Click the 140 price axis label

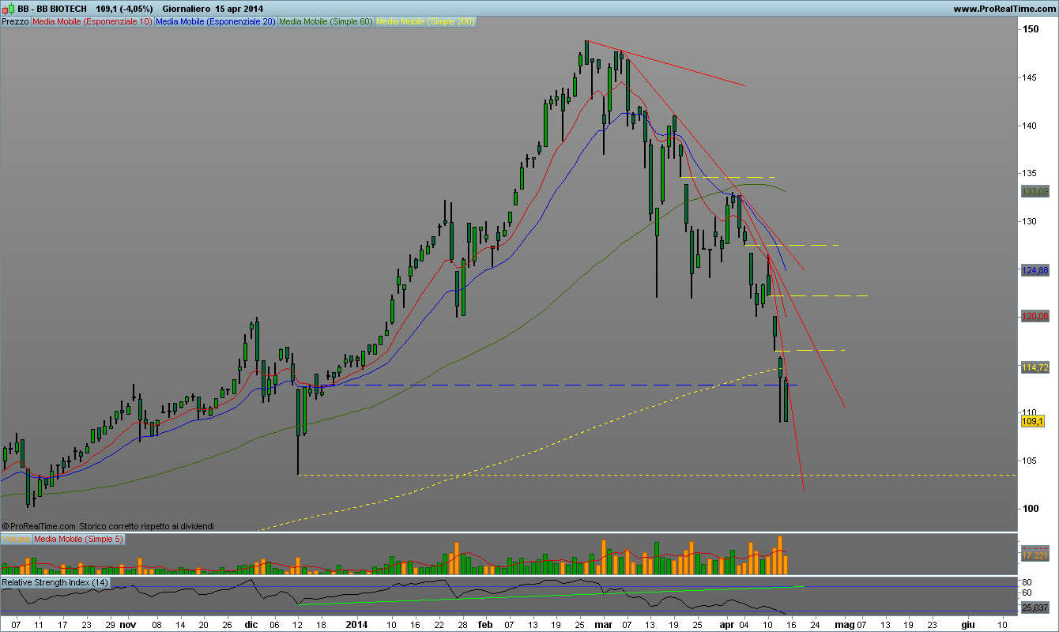click(x=1031, y=126)
